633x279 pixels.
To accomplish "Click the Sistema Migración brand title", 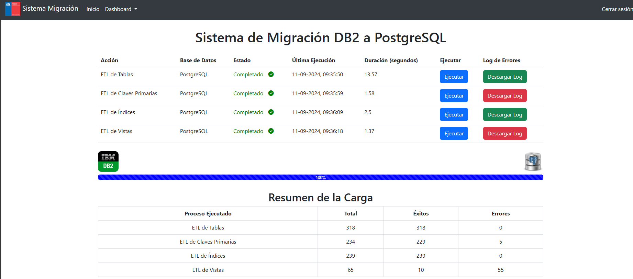I will tap(50, 8).
